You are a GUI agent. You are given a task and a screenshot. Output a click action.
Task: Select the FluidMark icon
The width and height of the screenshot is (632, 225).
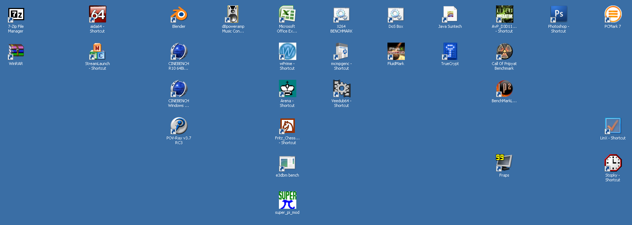[x=396, y=52]
